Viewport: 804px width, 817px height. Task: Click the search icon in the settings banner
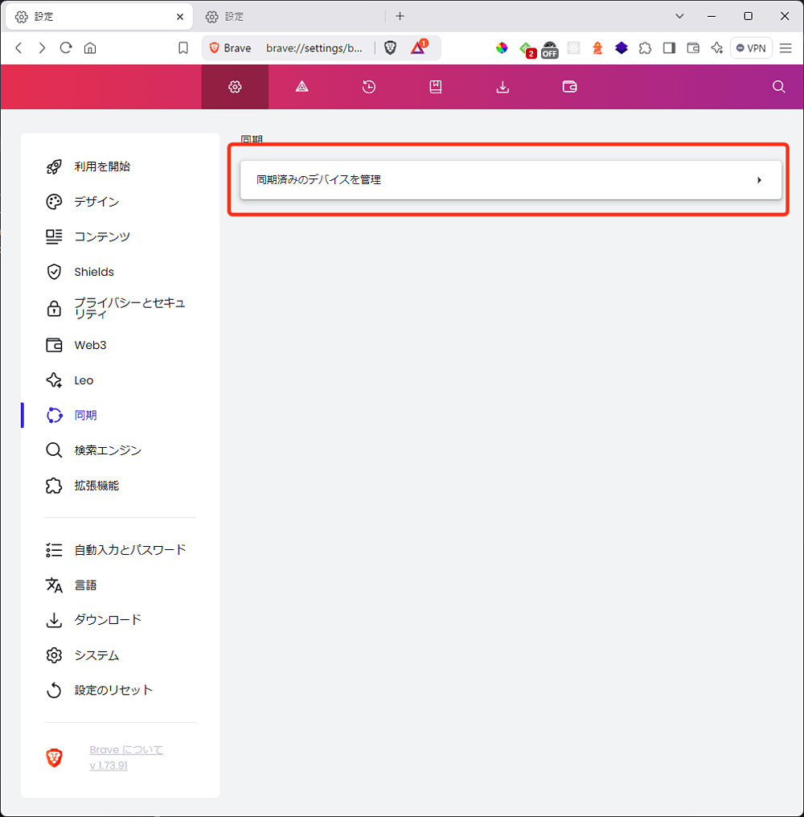pos(777,86)
